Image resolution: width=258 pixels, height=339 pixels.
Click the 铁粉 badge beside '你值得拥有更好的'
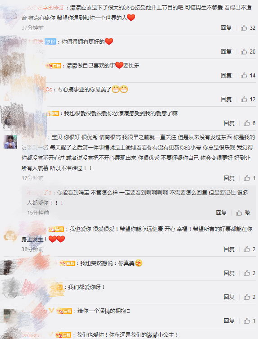[x=50, y=41]
